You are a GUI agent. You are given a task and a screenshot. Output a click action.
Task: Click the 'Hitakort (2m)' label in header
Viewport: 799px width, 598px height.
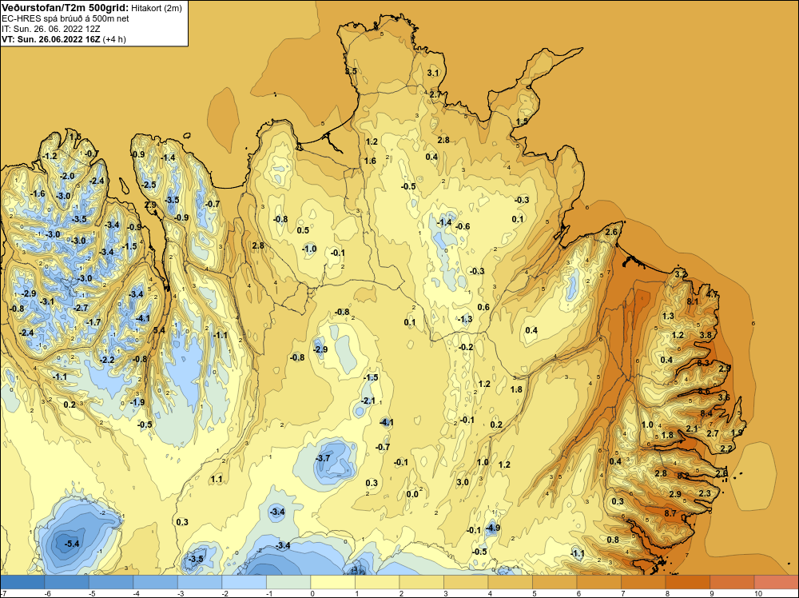tap(157, 8)
